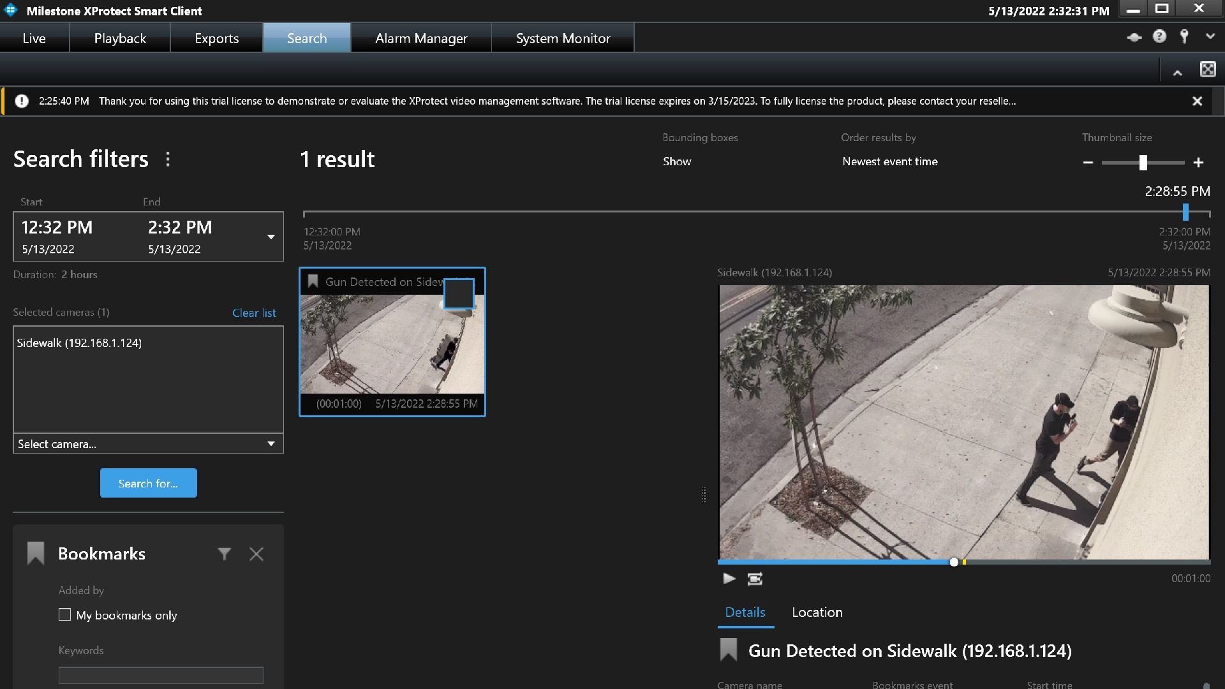The image size is (1225, 689).
Task: Dismiss the trial license notification
Action: click(x=1198, y=101)
